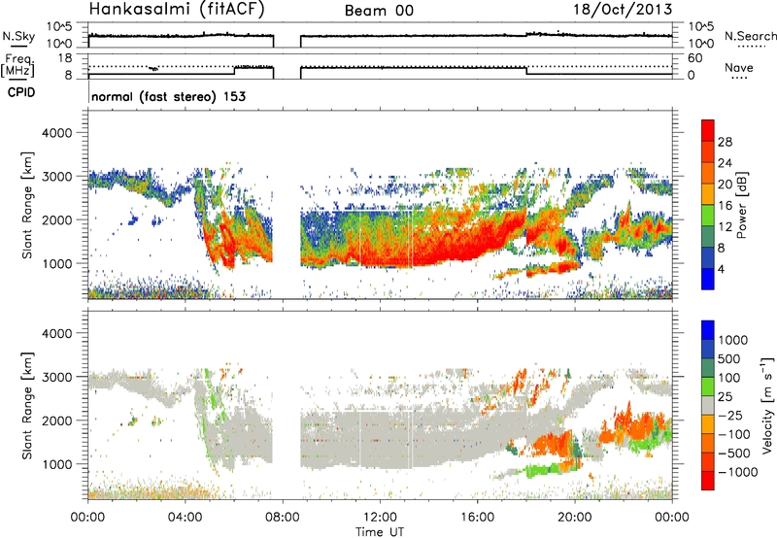Click the 08:00 time axis label
The height and width of the screenshot is (538, 777).
click(283, 518)
